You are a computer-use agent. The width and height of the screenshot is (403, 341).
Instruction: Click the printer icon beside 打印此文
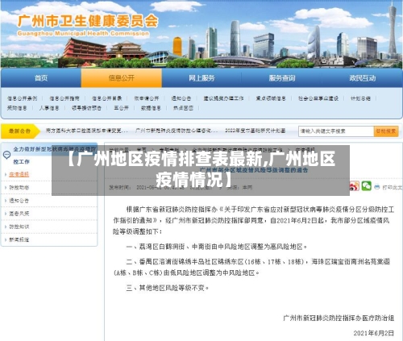[377, 186]
